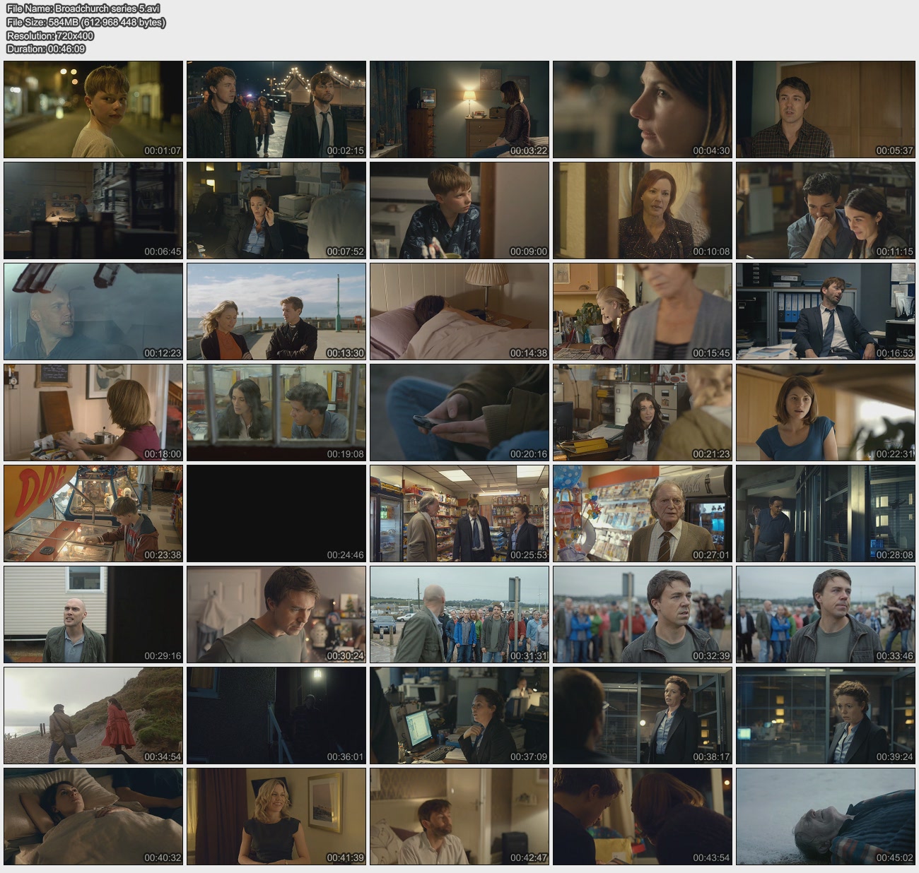
Task: Select the black frame at 00:24:46
Action: [x=276, y=513]
